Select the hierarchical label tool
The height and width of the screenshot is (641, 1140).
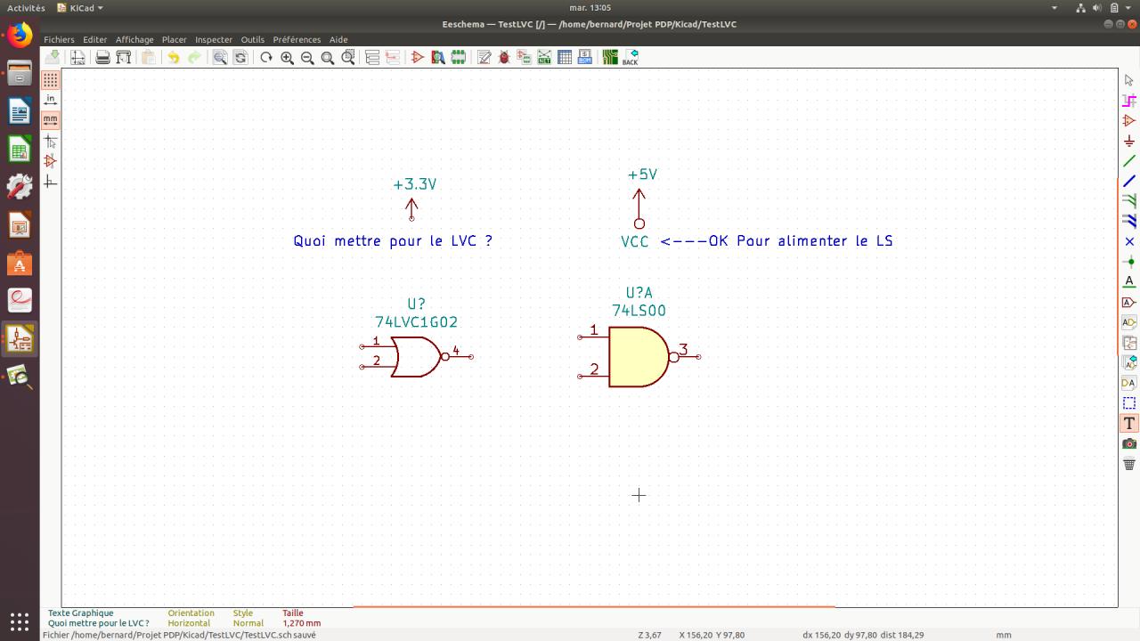[x=1129, y=322]
